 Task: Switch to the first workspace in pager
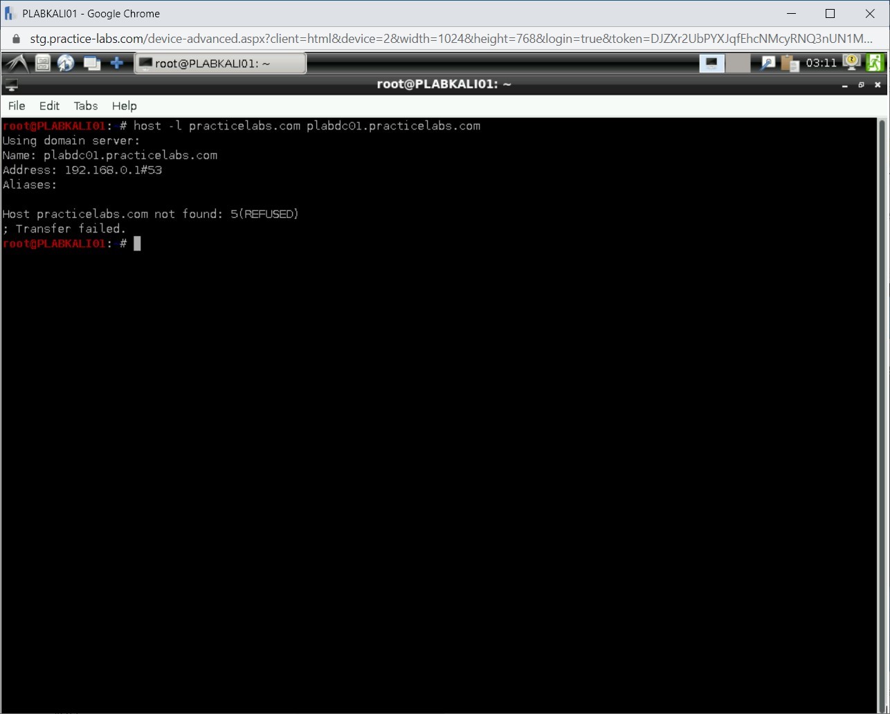tap(711, 64)
